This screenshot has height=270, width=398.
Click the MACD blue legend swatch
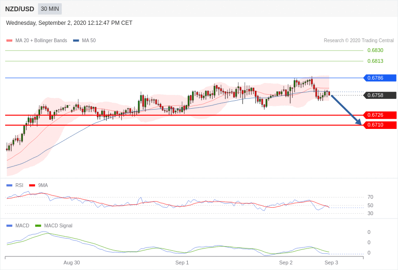[x=9, y=225]
